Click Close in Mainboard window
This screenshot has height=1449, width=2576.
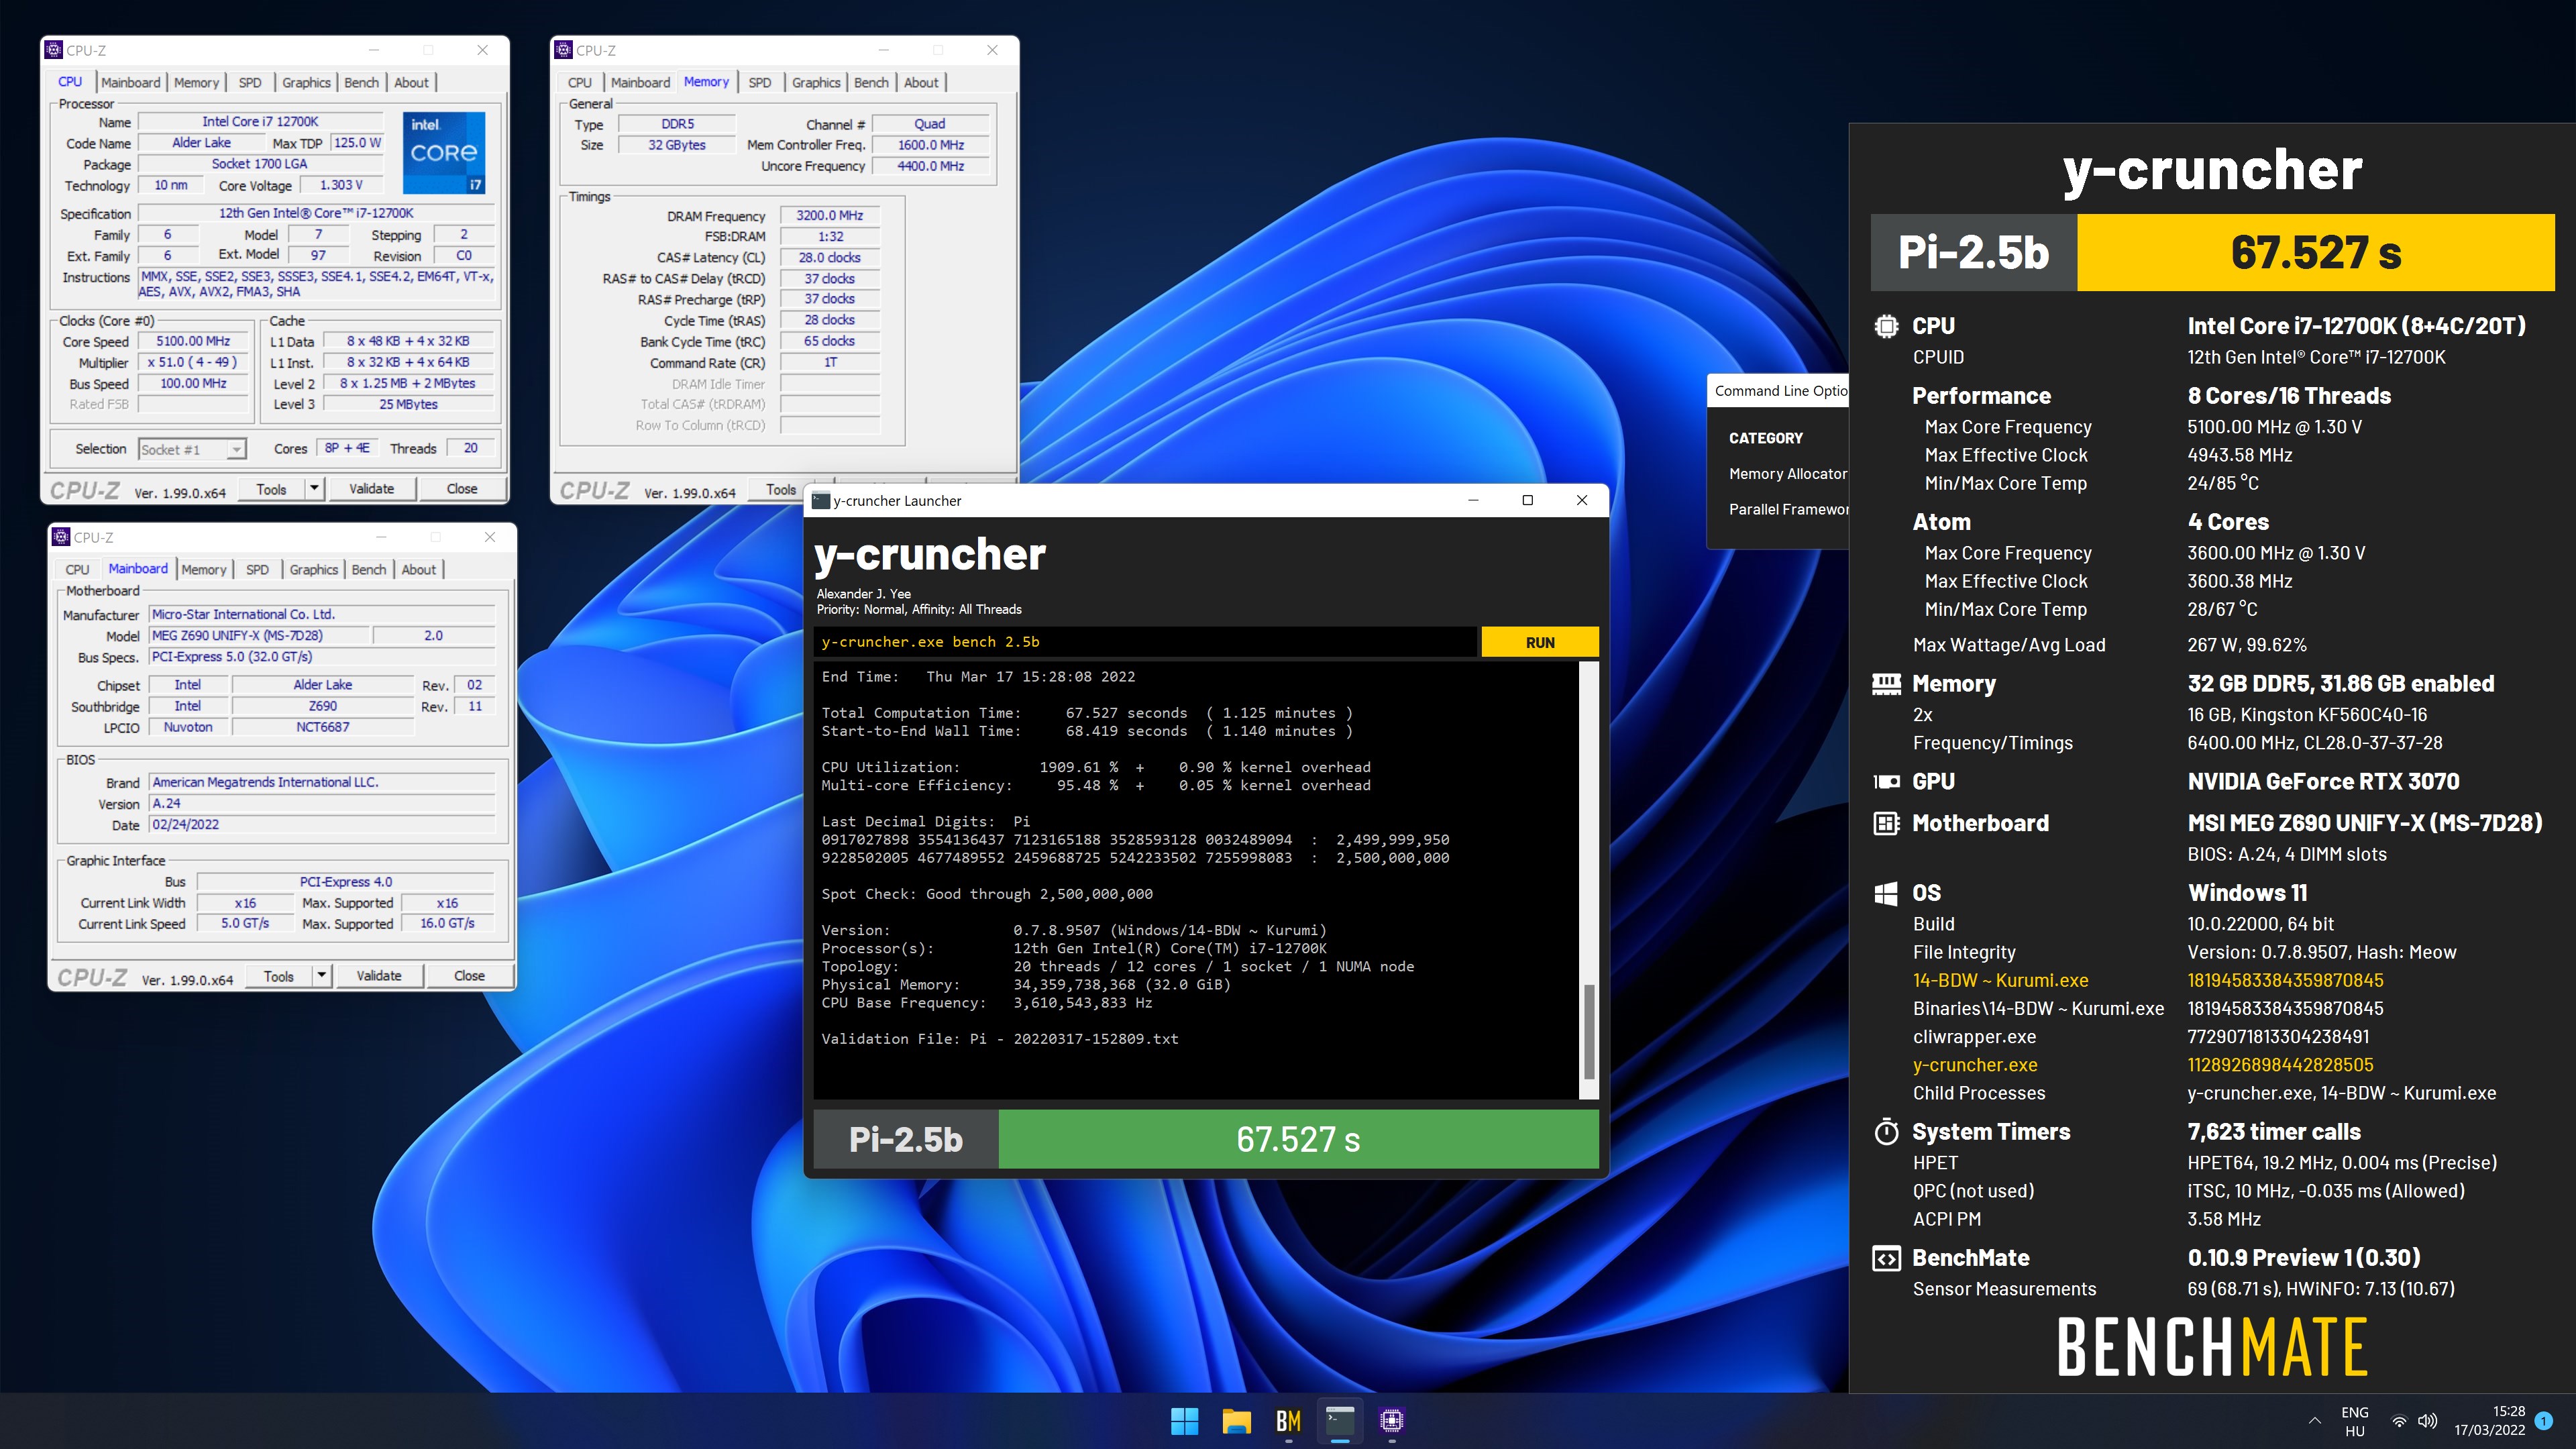(x=469, y=976)
